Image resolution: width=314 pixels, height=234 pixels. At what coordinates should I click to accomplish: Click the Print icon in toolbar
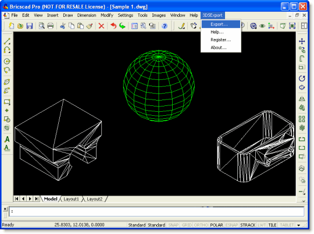50,26
